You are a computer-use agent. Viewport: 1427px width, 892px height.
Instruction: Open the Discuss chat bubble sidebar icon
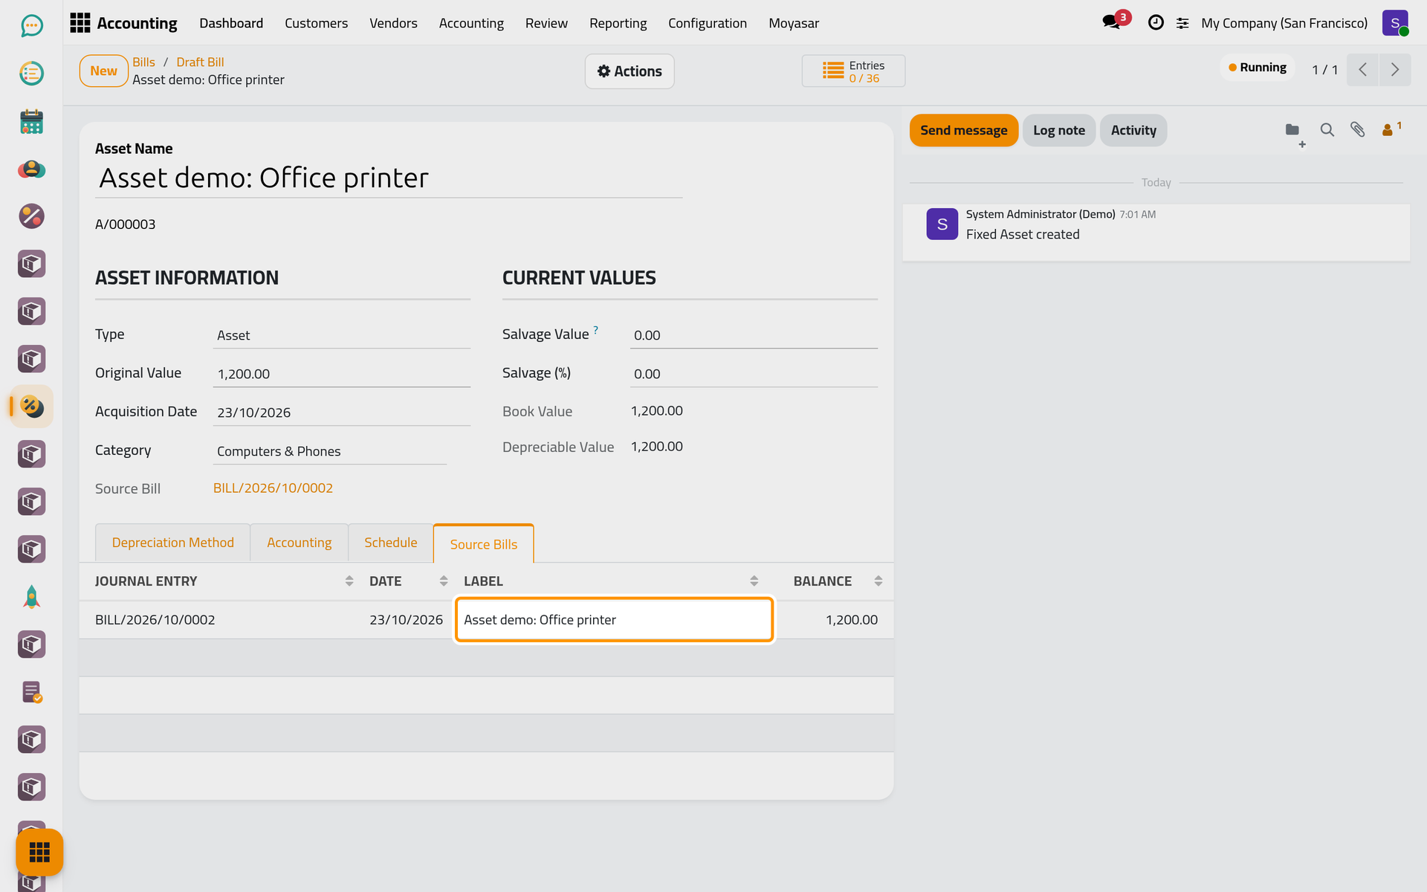[x=31, y=26]
